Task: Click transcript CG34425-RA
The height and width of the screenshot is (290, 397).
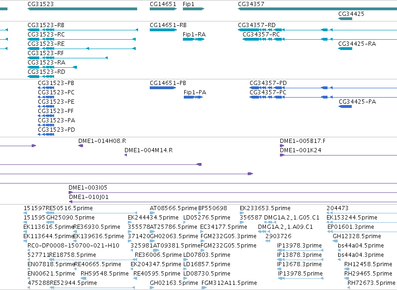Action: [357, 44]
